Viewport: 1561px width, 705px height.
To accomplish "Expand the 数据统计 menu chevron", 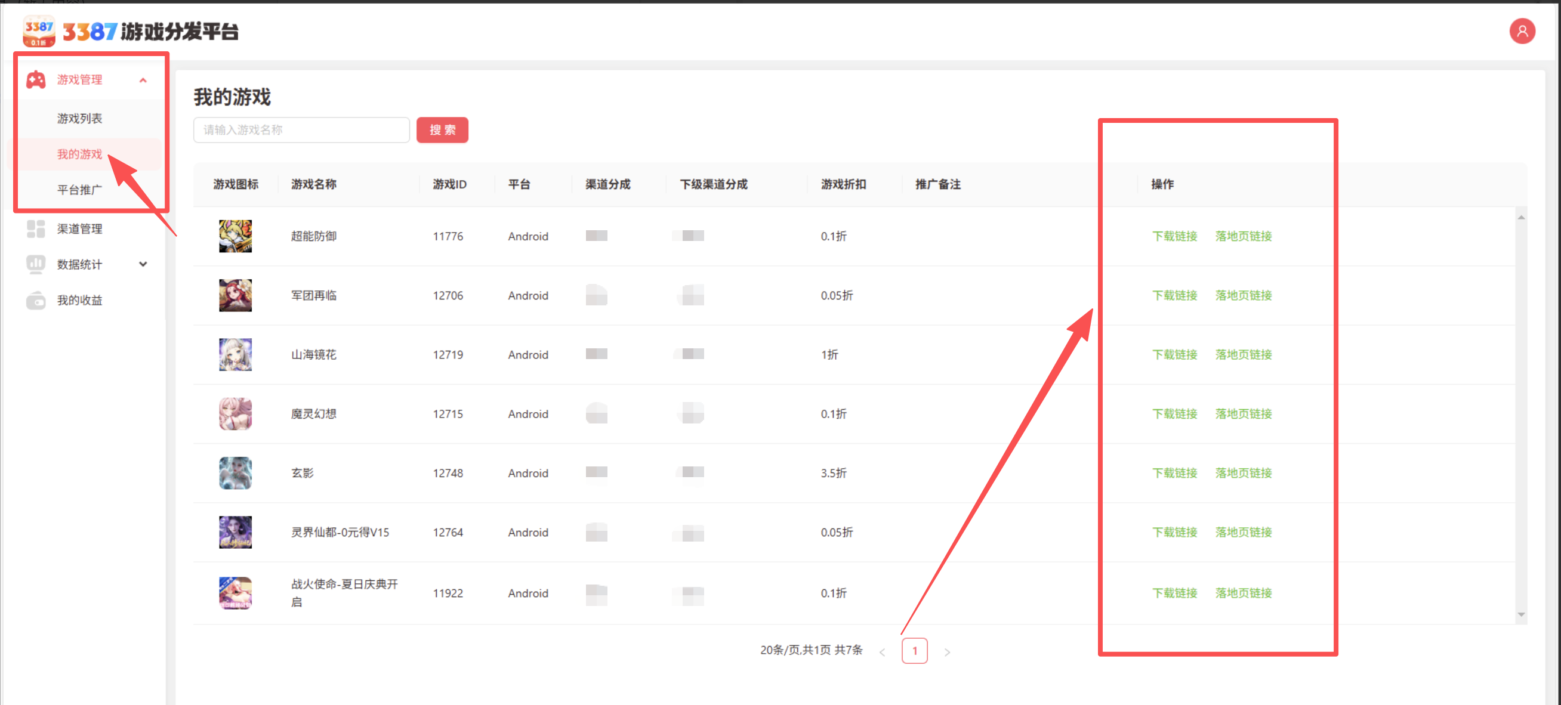I will (x=143, y=264).
